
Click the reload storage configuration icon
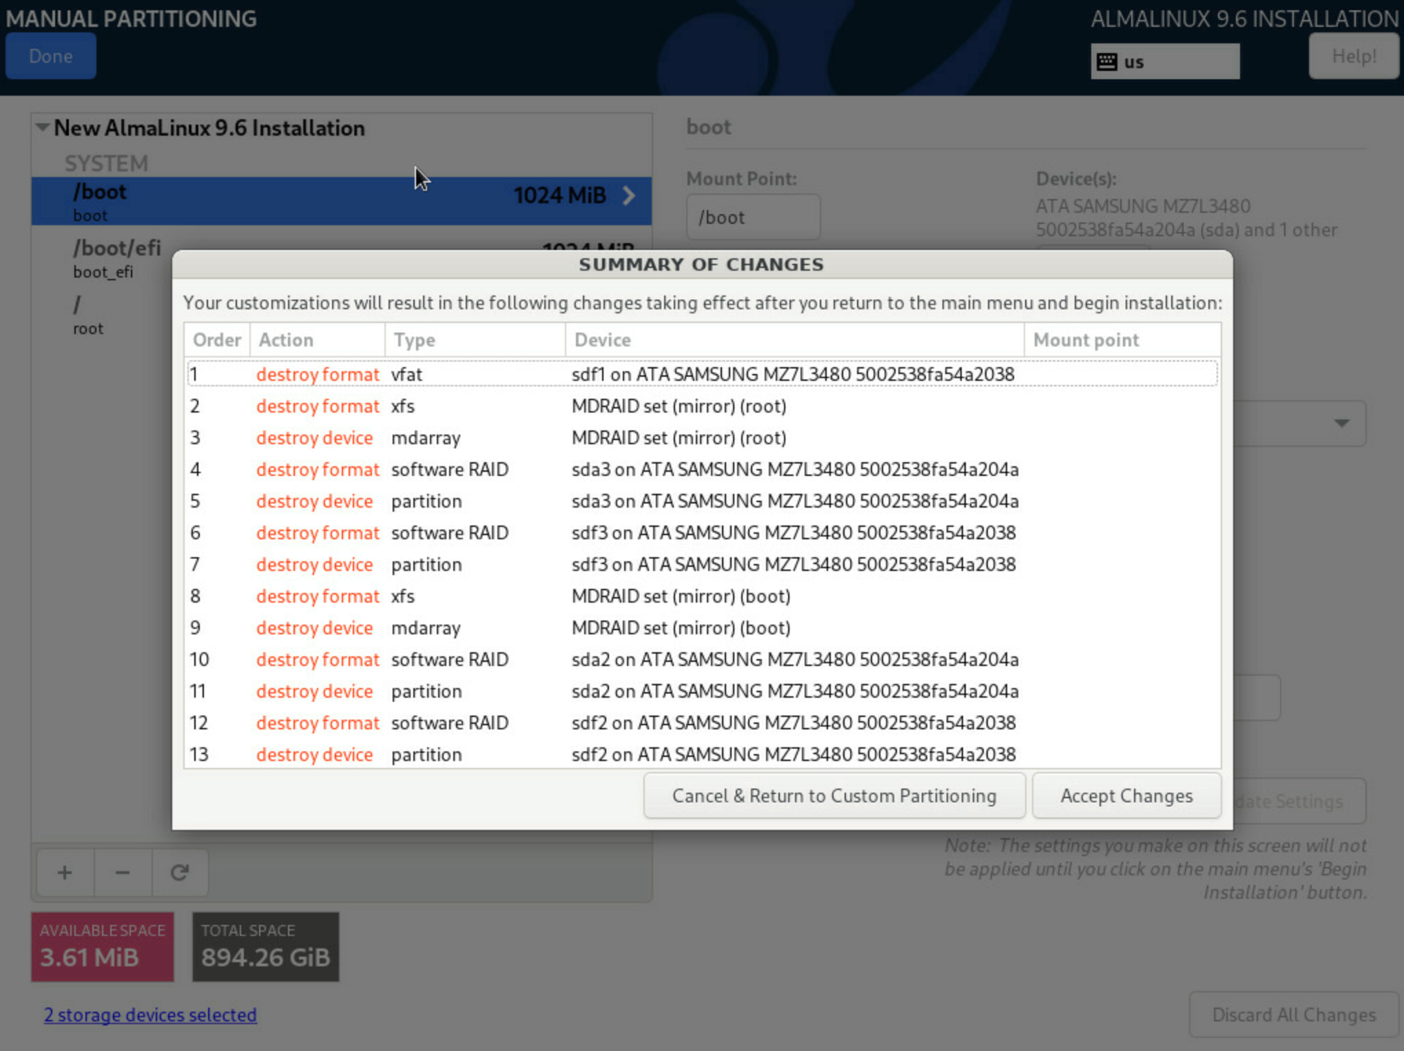point(180,873)
